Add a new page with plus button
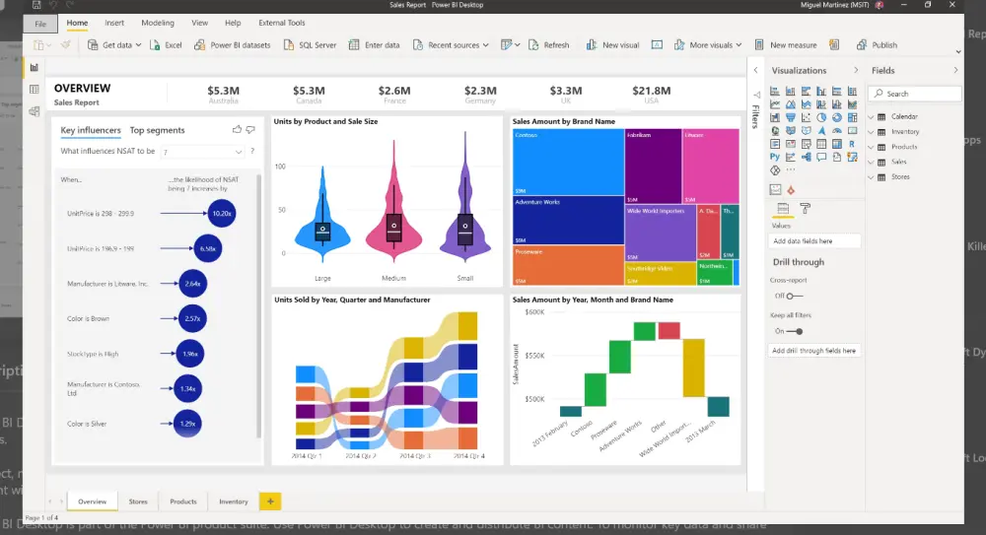Image resolution: width=986 pixels, height=535 pixels. pos(270,502)
